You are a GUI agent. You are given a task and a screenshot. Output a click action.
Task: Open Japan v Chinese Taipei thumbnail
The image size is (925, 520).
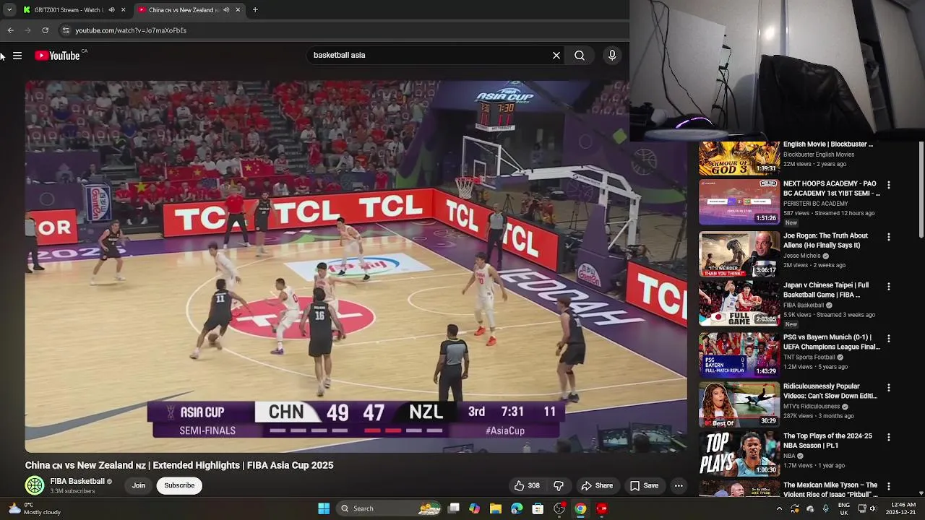[x=739, y=304]
